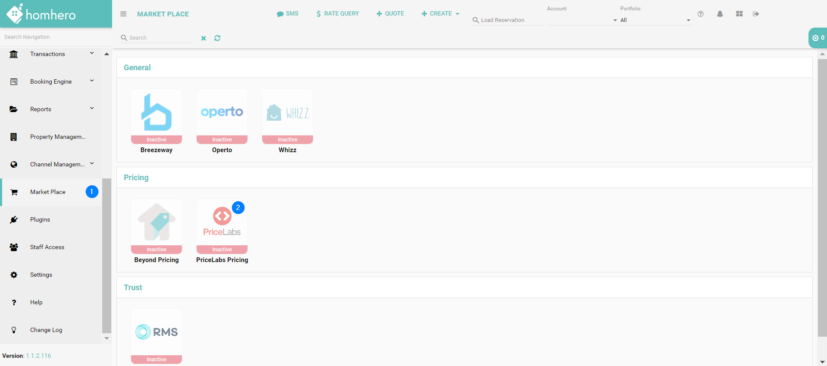827x366 pixels.
Task: Expand the Booking Engine submenu
Action: [92, 81]
